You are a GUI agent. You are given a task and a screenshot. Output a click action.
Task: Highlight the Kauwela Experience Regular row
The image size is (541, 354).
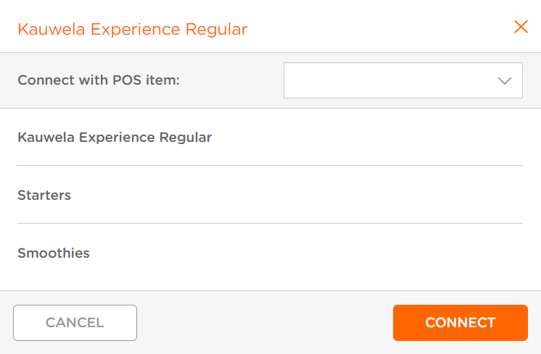(x=270, y=137)
